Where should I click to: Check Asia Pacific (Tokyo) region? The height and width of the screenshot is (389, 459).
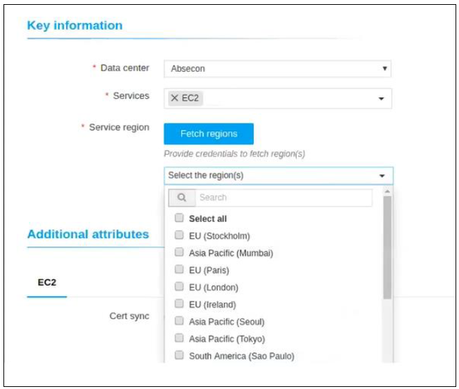(x=179, y=338)
